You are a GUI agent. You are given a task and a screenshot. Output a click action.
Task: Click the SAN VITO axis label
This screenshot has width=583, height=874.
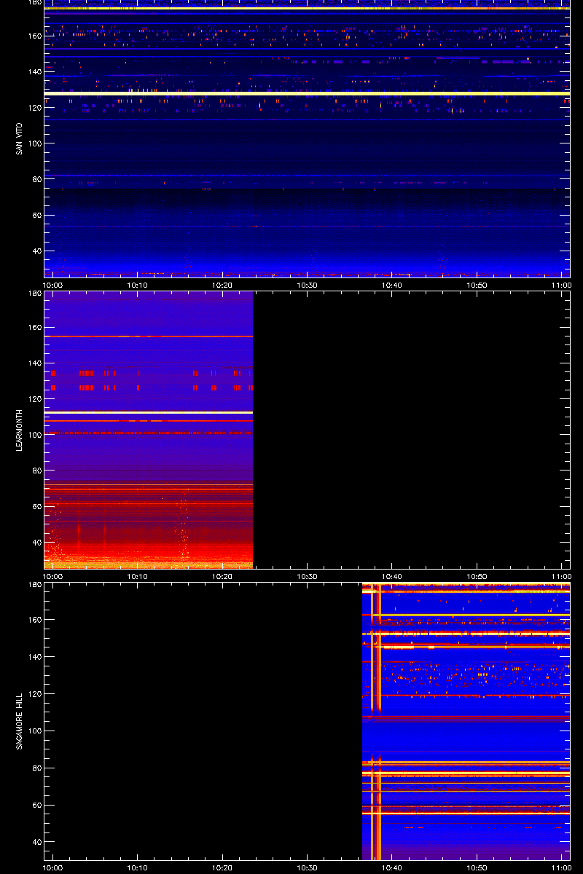click(x=20, y=138)
